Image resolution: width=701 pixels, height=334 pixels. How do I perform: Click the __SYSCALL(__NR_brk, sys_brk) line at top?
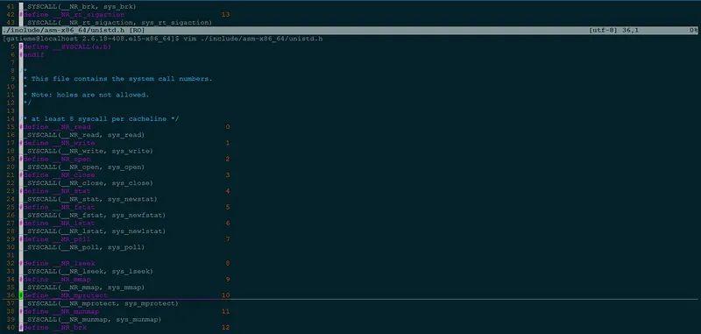[x=80, y=7]
